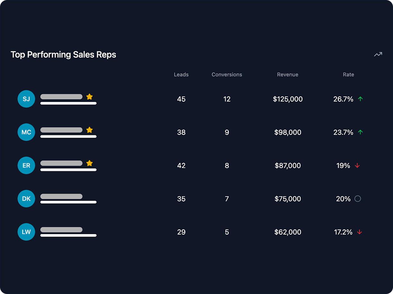Image resolution: width=393 pixels, height=294 pixels.
Task: Click the Revenue column header
Action: (x=288, y=74)
